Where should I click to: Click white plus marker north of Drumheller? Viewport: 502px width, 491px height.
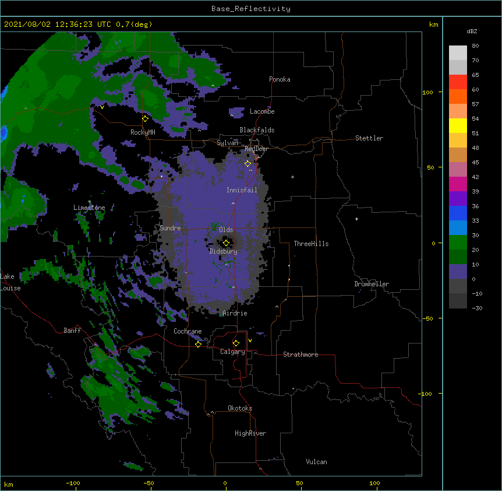(x=356, y=219)
